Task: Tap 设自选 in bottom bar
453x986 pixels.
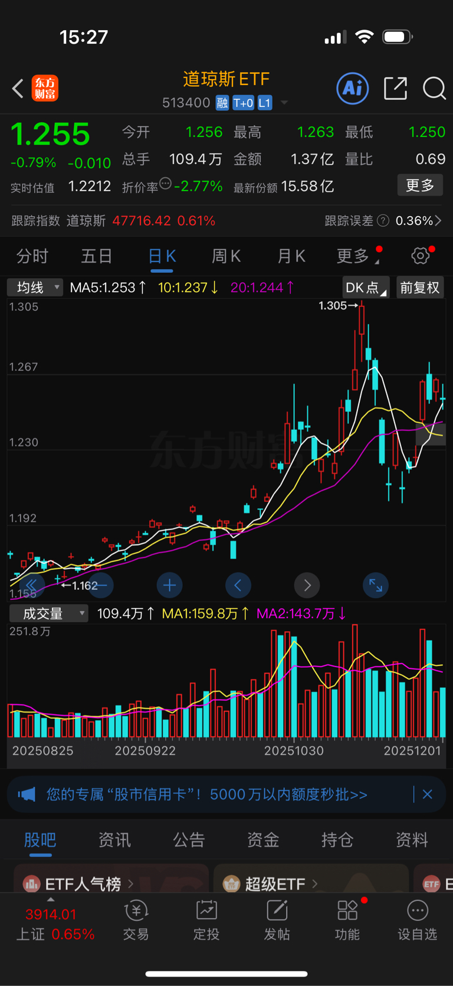Action: 418,920
